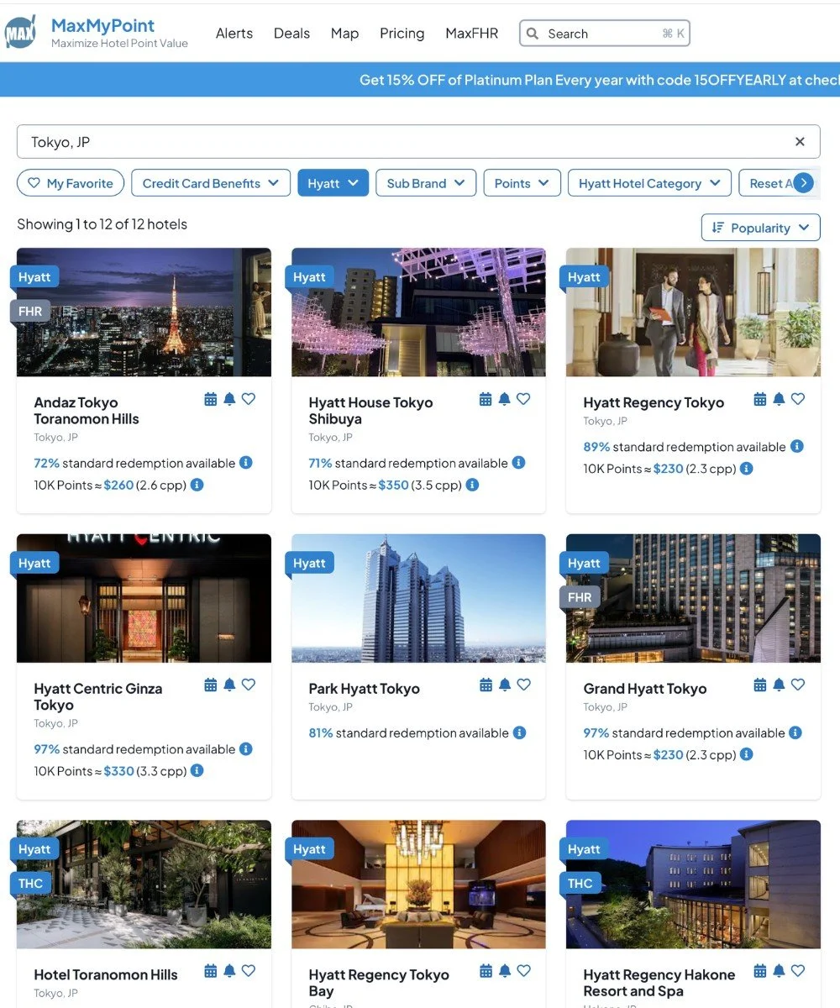
Task: Set alert bell for Hyatt Regency Tokyo Bay
Action: tap(504, 971)
